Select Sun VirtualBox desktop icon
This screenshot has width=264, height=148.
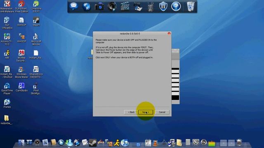point(7,23)
